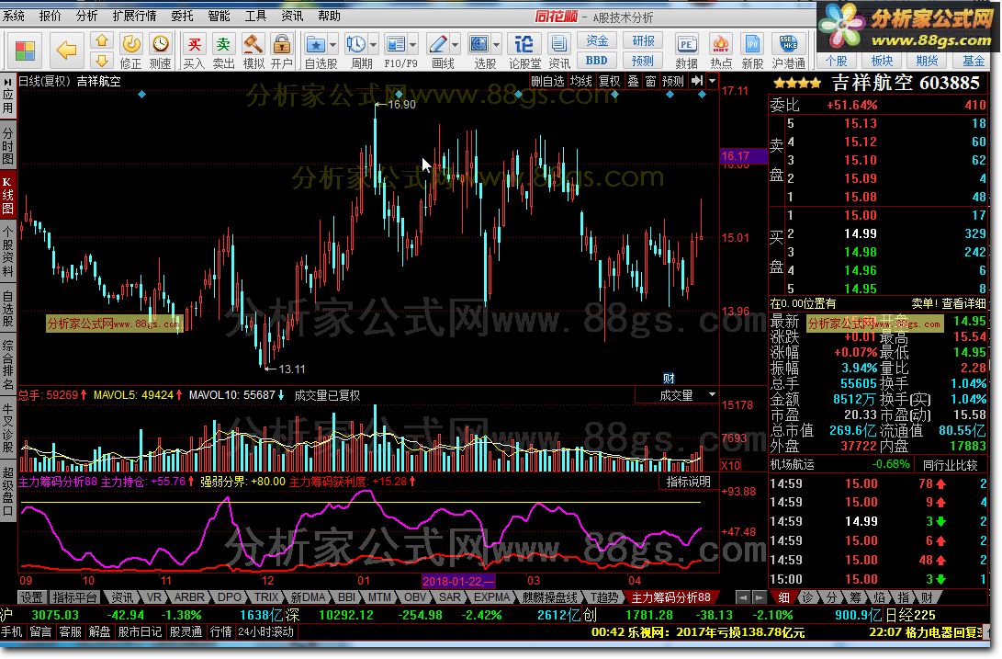The image size is (1002, 659).
Task: Open 模拟 simulated trading gavel icon
Action: coord(253,51)
